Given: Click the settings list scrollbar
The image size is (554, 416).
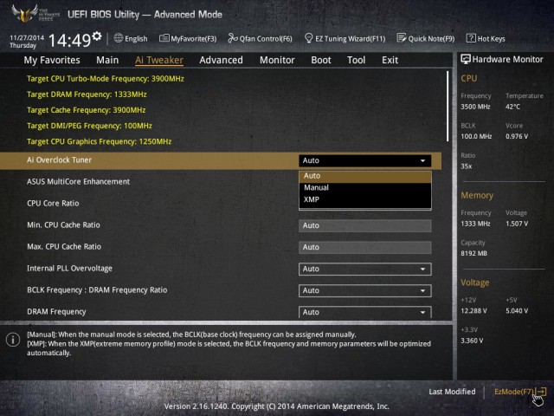Looking at the screenshot, I should pos(448,106).
